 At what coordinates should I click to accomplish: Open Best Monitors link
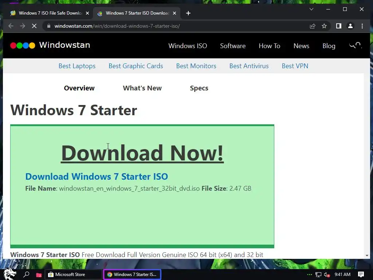coord(196,66)
